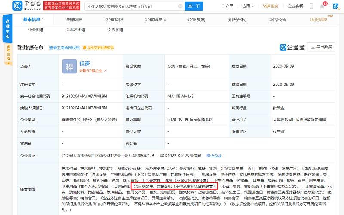Click 附近企业 link
This screenshot has width=344, height=215.
214,156
